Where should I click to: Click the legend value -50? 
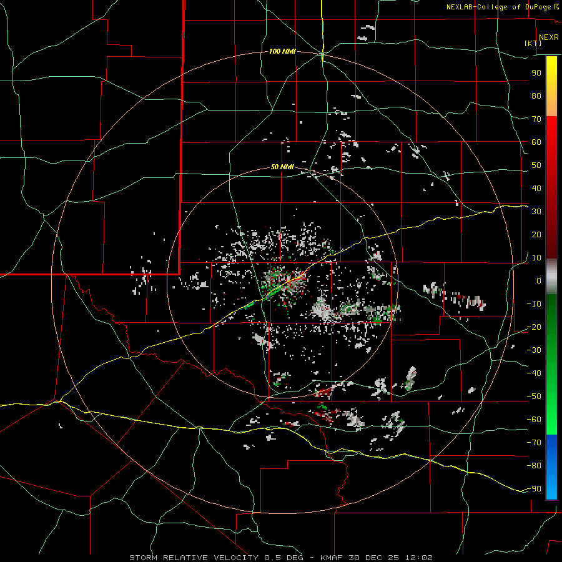click(x=534, y=397)
